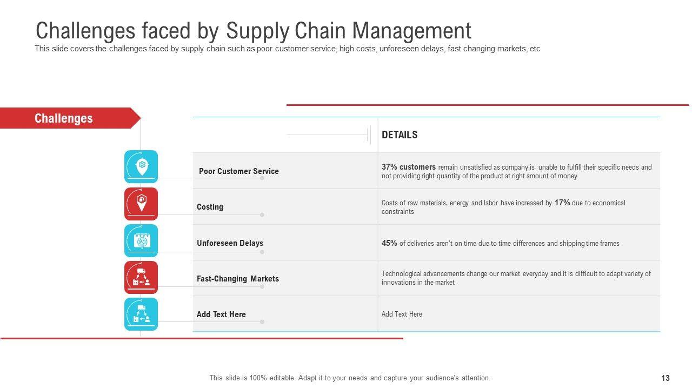Select the red truck icon beside Fast-Changing Markets
Screen dimensions: 692x389
141,277
